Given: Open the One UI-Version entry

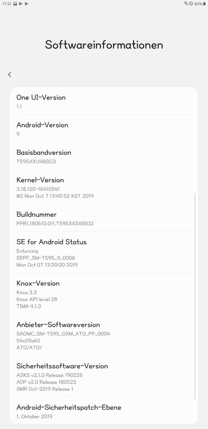Looking at the screenshot, I should point(104,101).
